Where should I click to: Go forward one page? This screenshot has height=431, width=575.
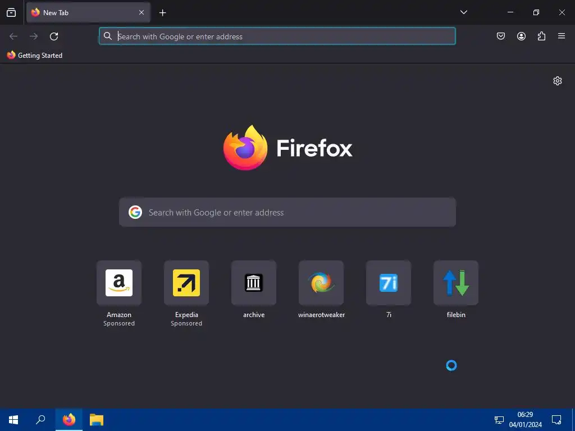pos(34,36)
